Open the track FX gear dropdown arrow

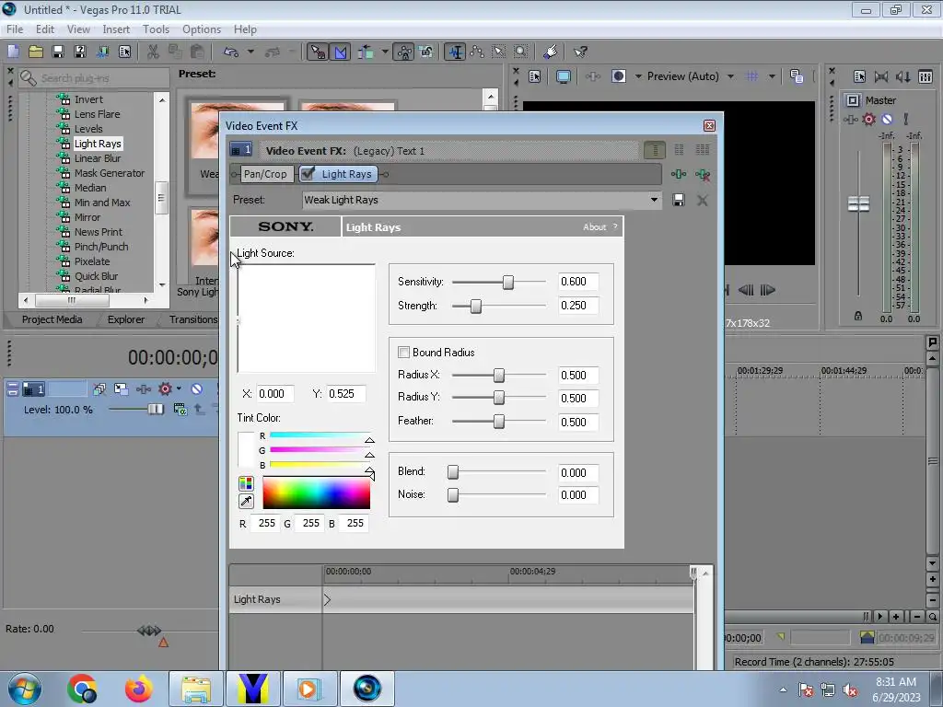(179, 389)
